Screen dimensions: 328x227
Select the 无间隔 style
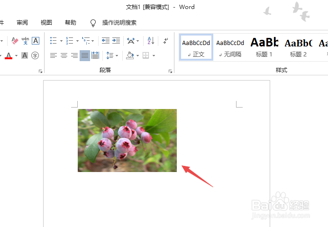230,47
